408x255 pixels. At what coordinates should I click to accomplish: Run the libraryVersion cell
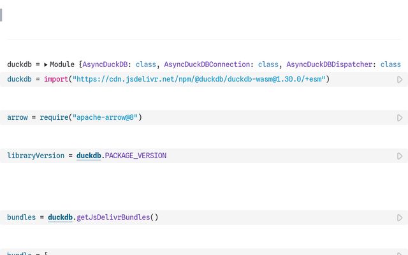click(x=400, y=156)
